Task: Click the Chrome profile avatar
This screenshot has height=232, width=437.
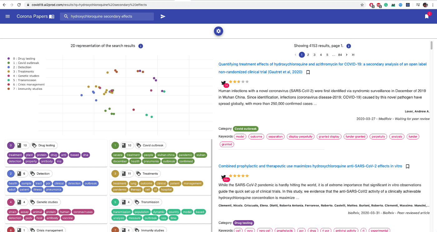Action: (x=425, y=5)
